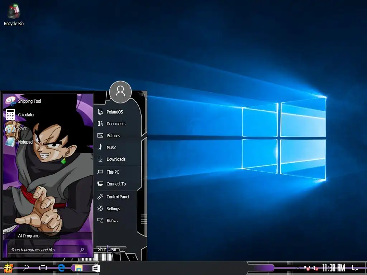
Task: Click the muted volume tray icon
Action: tap(315, 268)
